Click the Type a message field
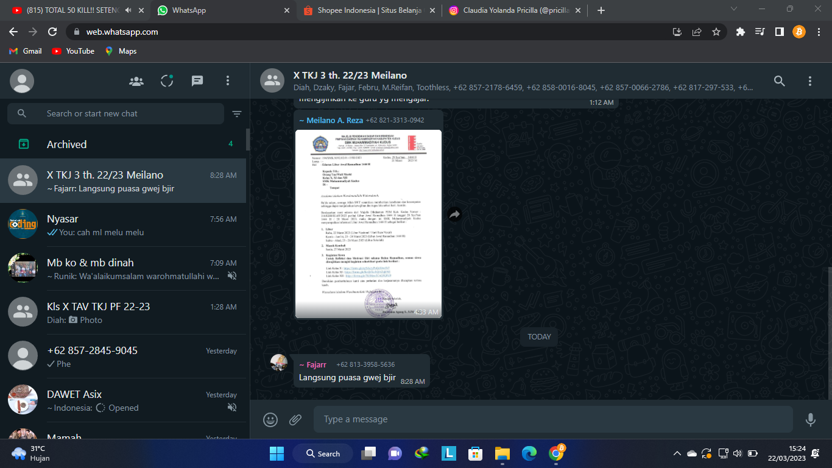This screenshot has height=468, width=832. 553,419
